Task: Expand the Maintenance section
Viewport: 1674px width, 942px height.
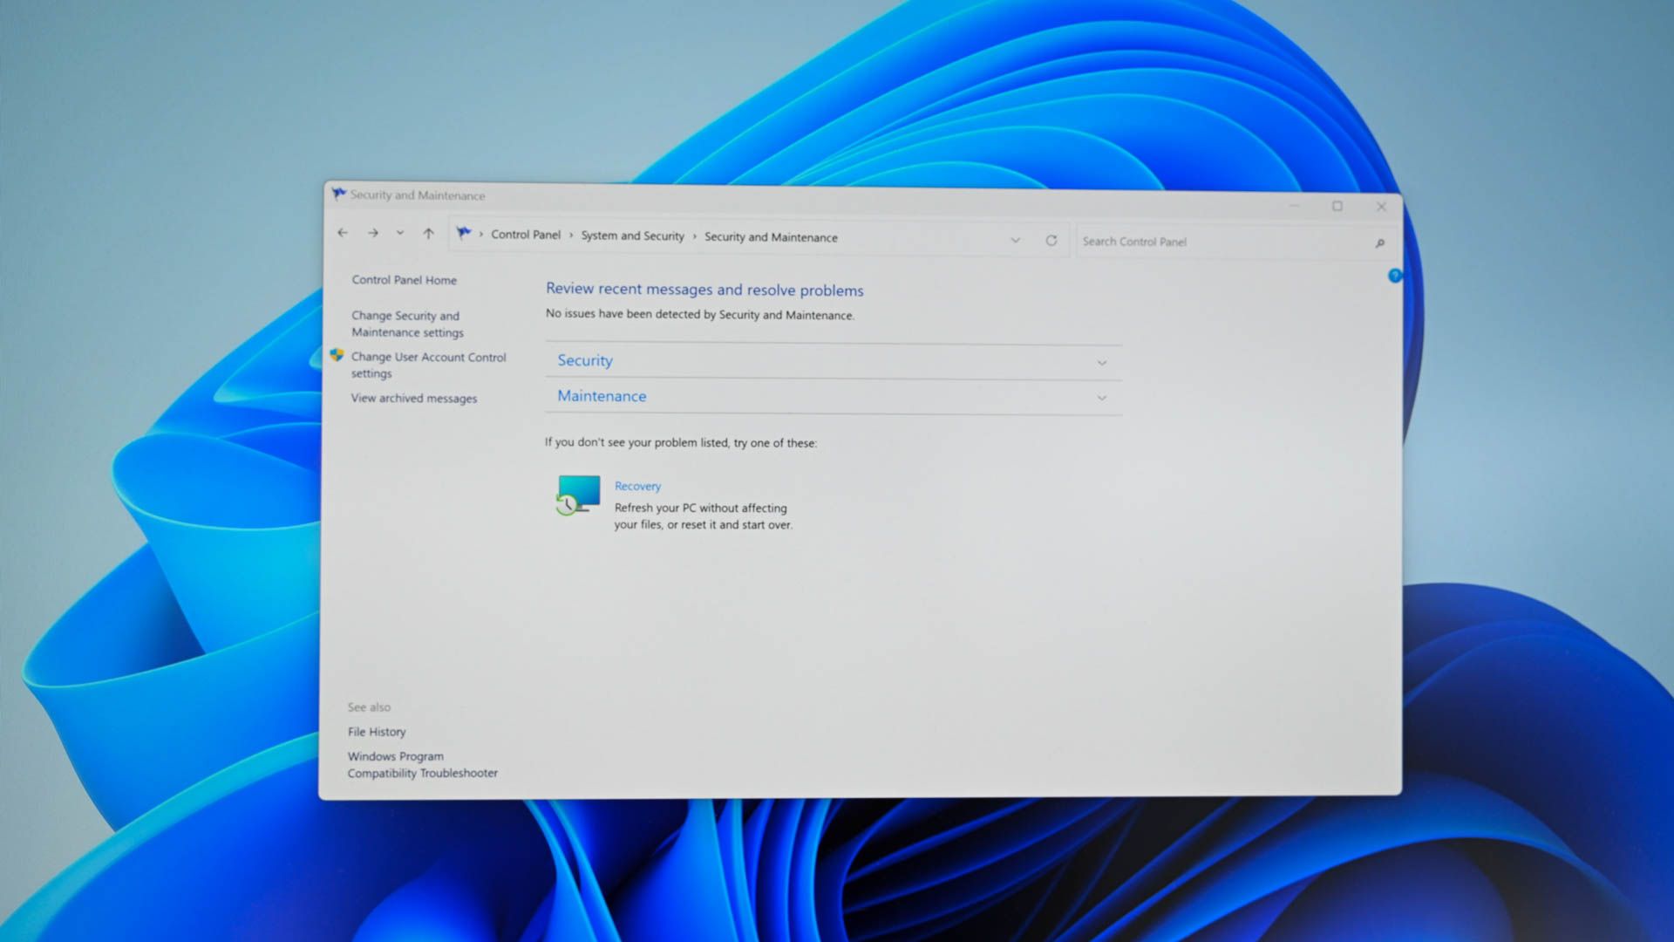Action: pyautogui.click(x=1101, y=398)
